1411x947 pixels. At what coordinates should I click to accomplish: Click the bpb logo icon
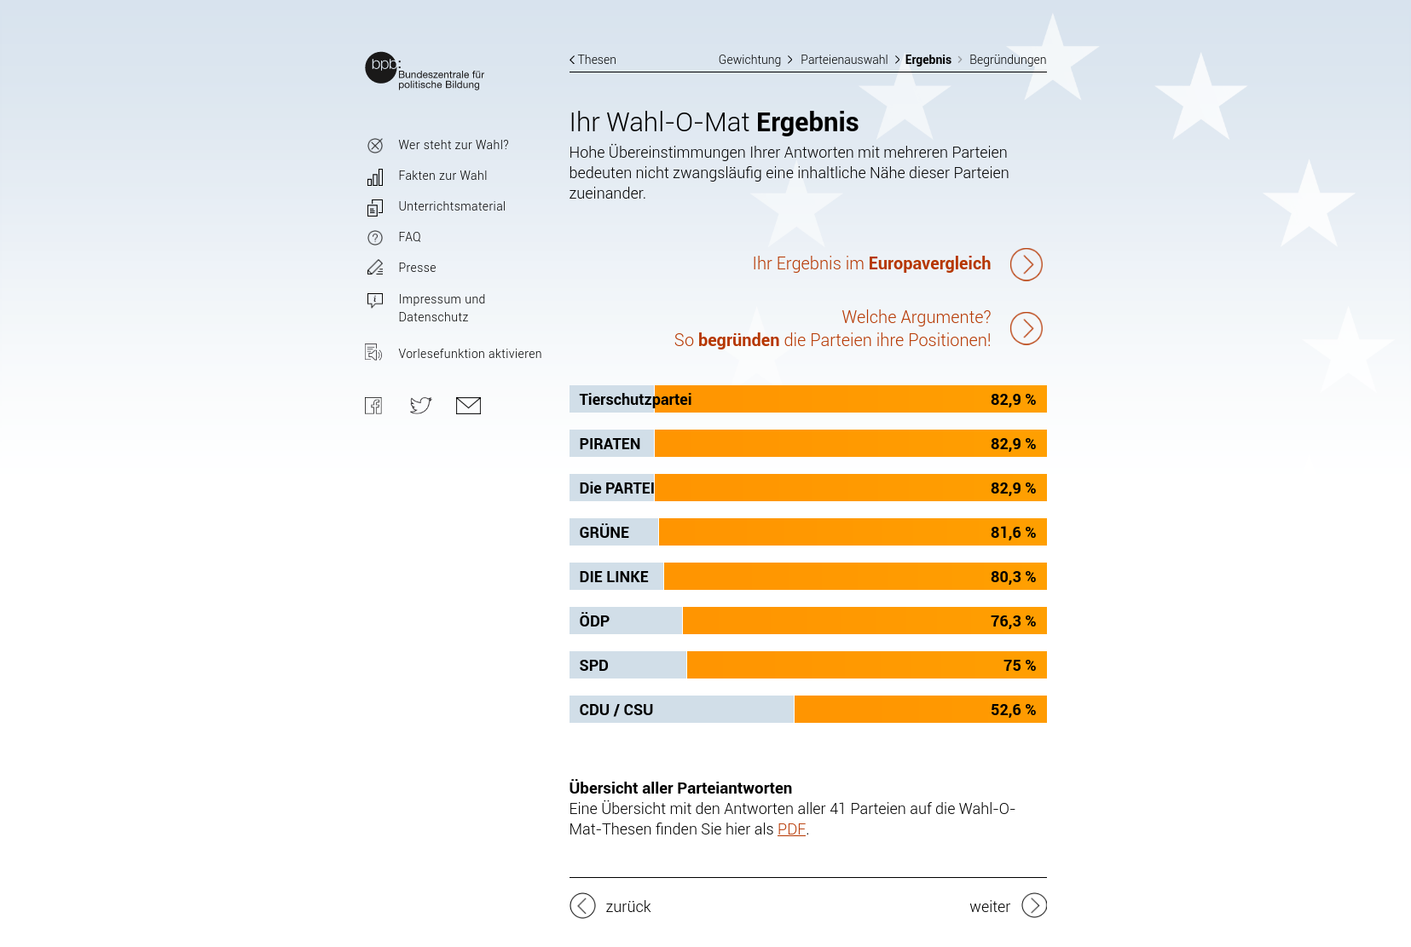click(x=381, y=67)
